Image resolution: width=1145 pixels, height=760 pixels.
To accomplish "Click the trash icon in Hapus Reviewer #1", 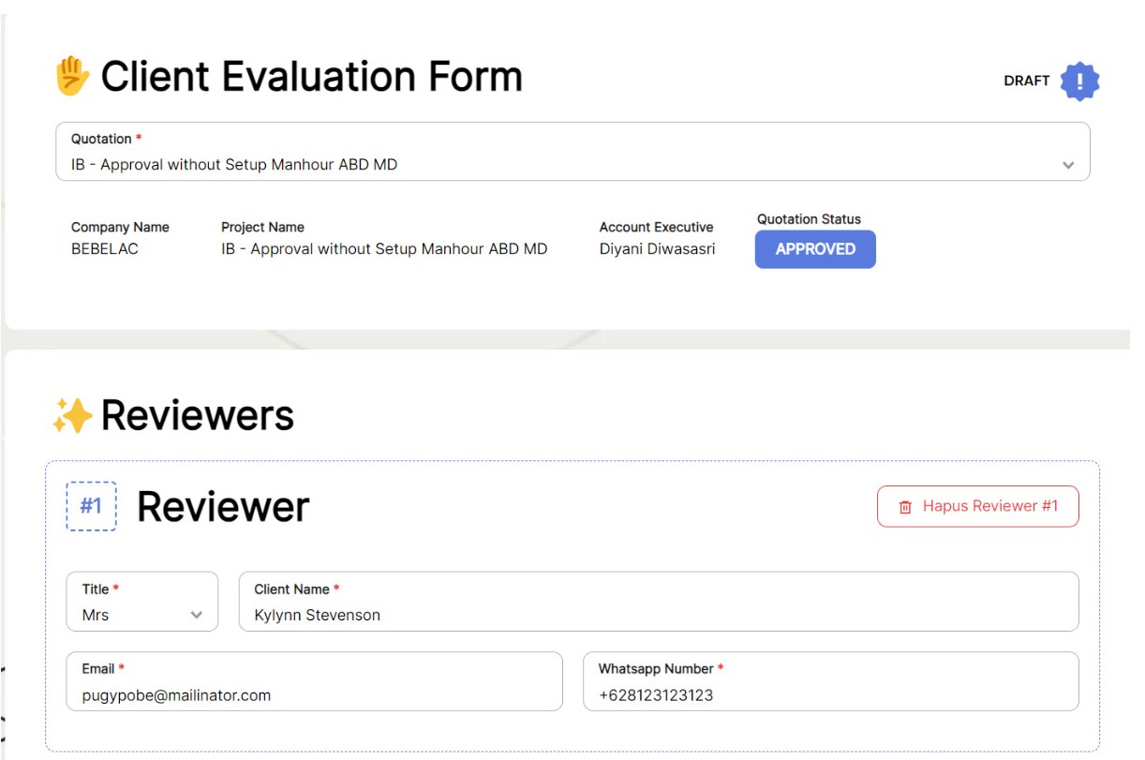I will tap(905, 507).
